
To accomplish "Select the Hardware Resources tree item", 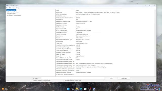I will point(14,12).
